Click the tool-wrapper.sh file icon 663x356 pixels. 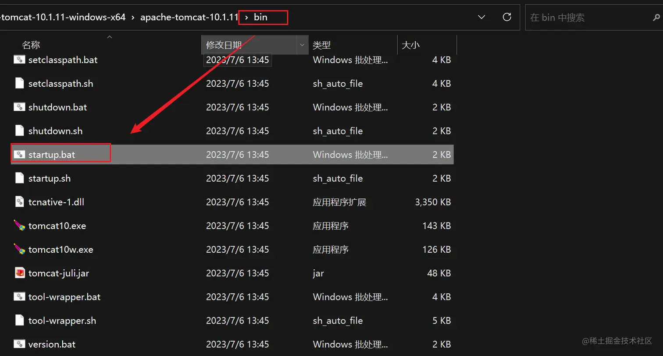point(19,320)
